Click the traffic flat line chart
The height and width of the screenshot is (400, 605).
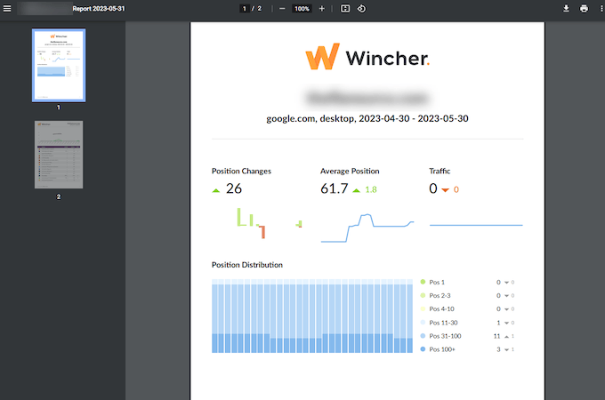coord(476,225)
